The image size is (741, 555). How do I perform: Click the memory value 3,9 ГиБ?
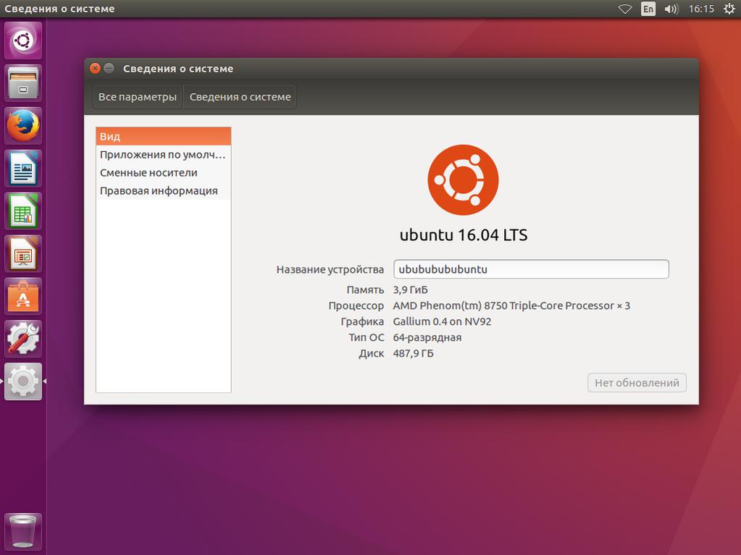tap(410, 289)
